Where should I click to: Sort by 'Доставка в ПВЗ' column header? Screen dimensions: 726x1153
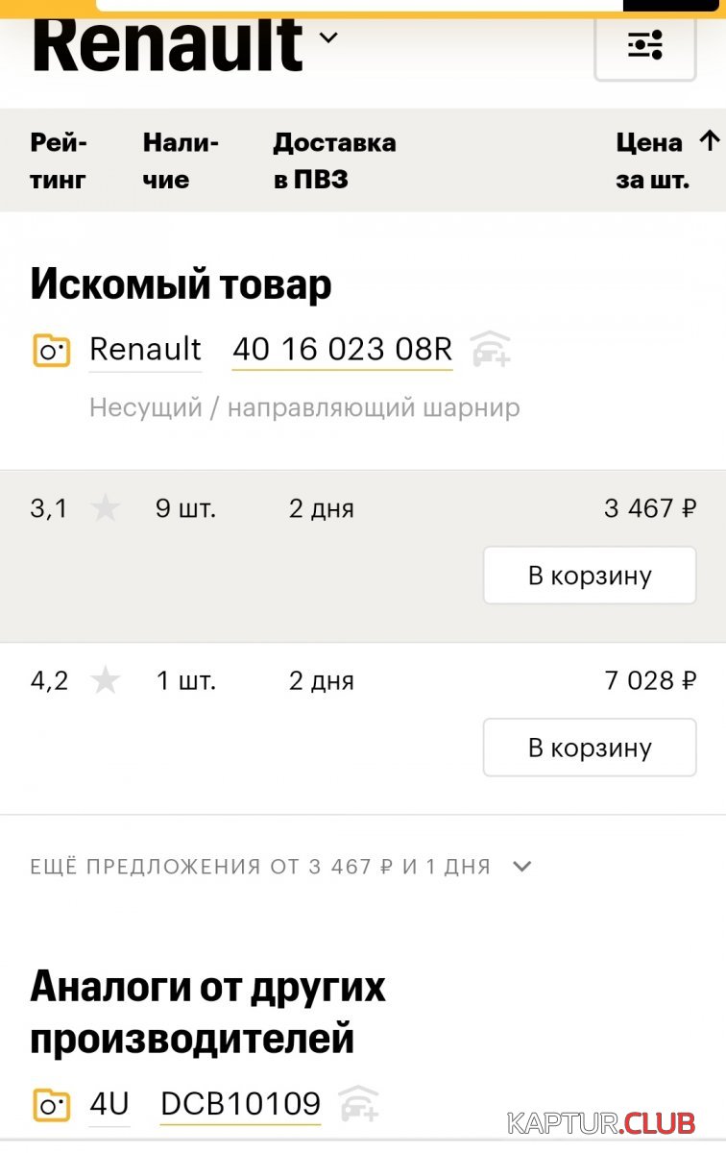334,160
